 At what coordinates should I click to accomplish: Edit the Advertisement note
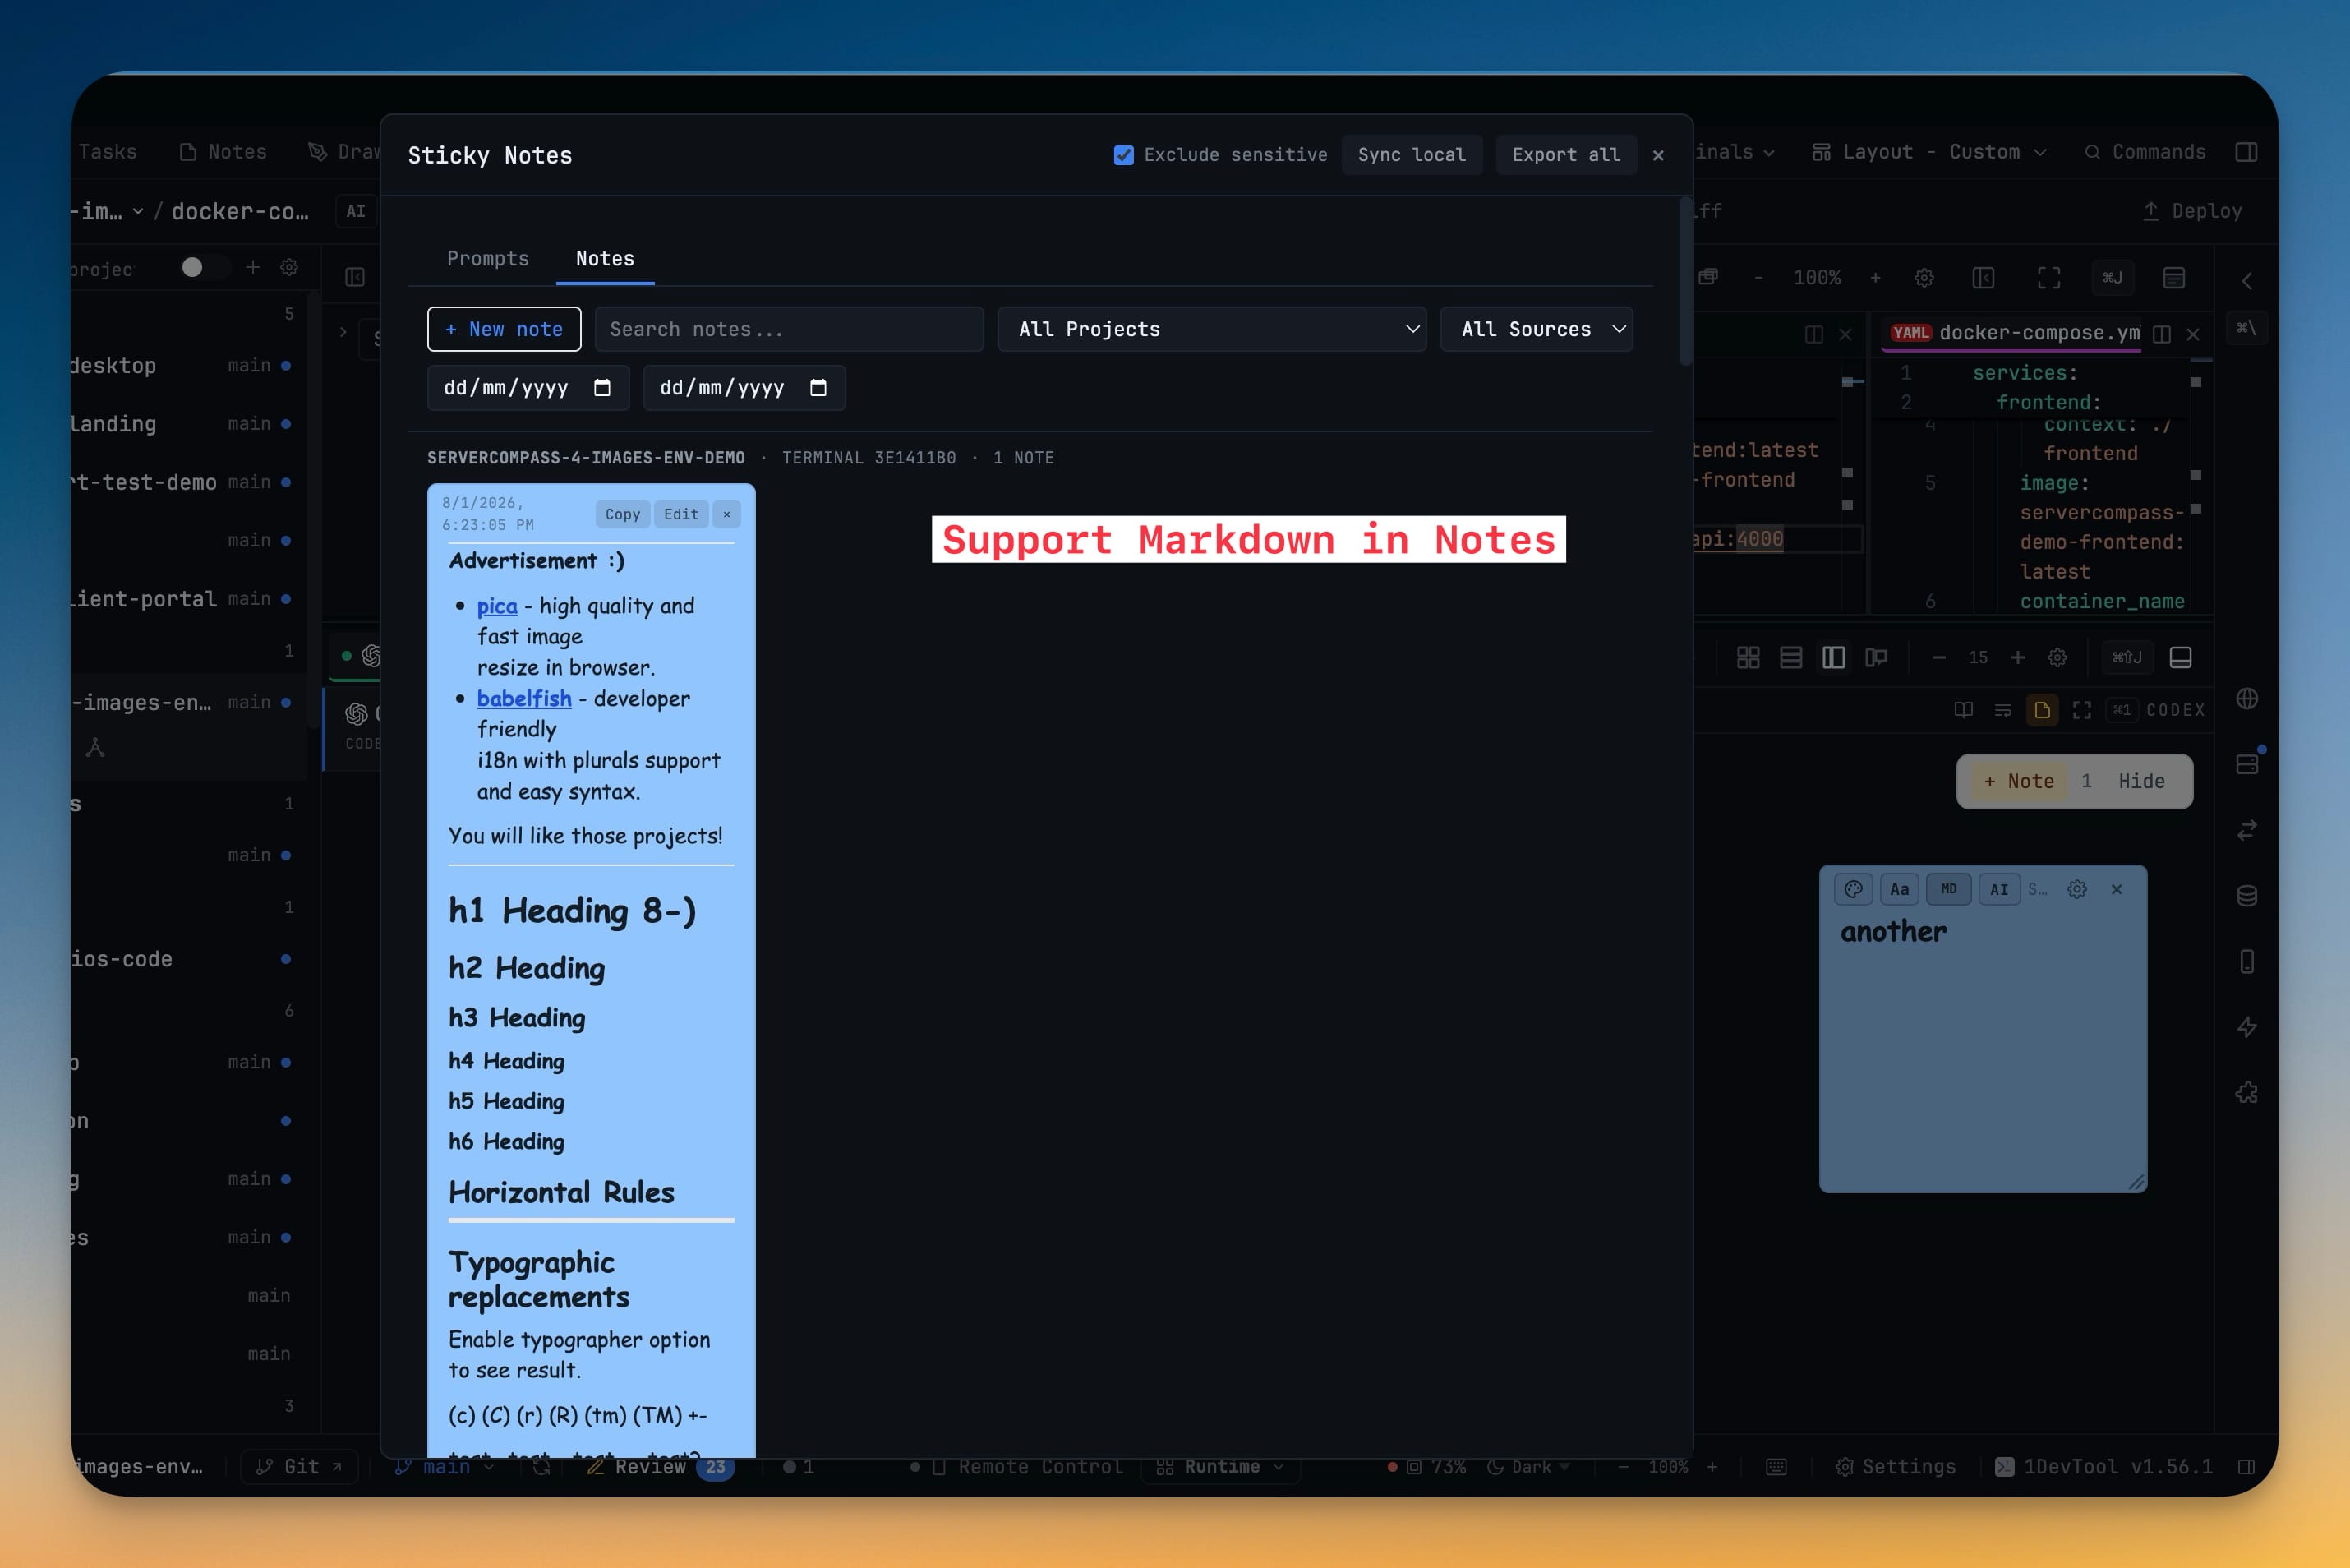680,514
